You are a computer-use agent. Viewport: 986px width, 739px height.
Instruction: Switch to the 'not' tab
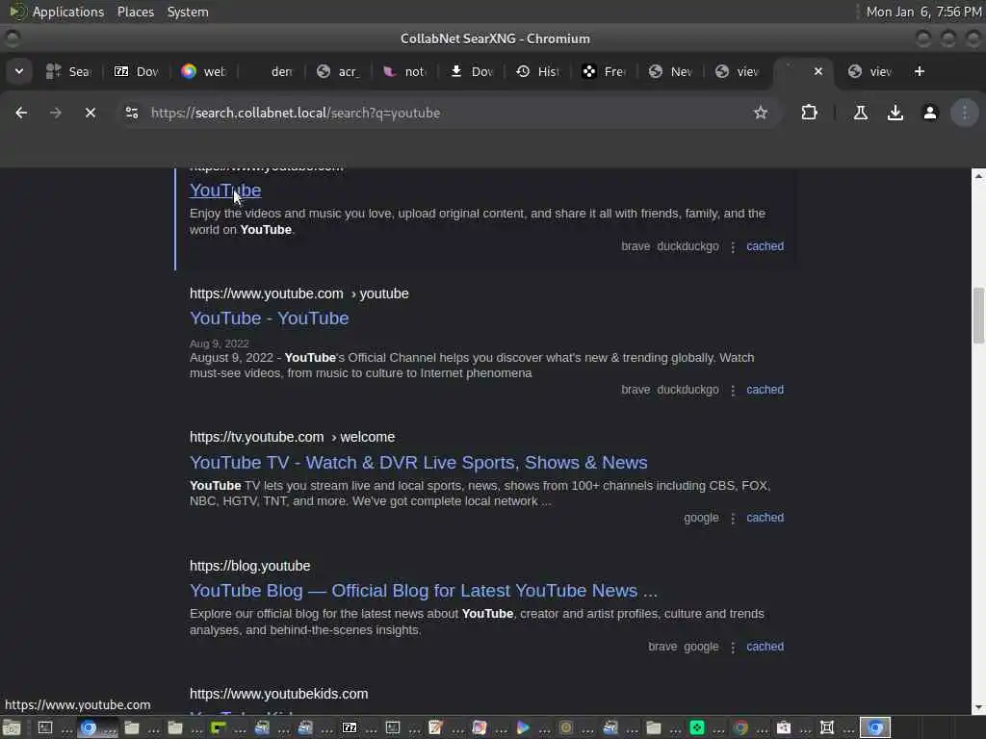(x=405, y=71)
